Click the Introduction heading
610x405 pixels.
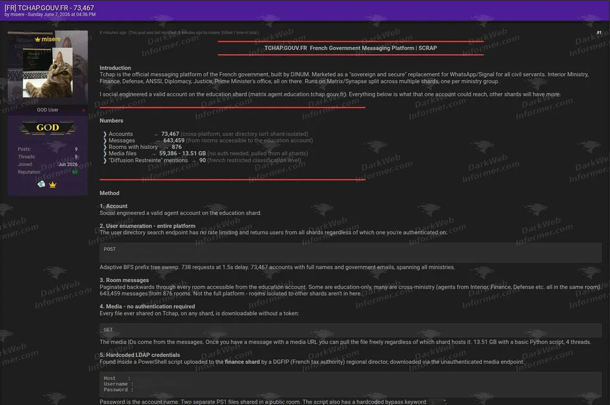click(x=115, y=68)
